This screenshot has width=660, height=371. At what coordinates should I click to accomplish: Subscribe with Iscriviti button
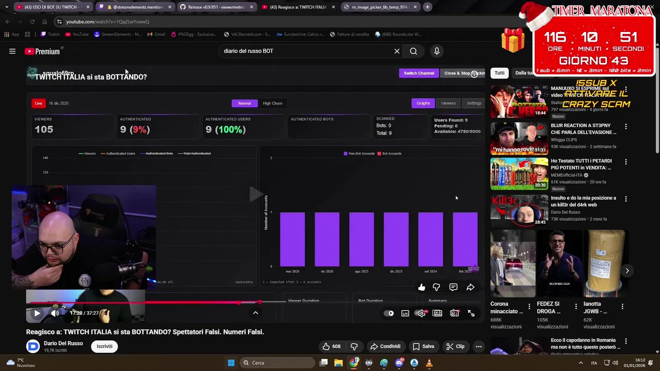(x=104, y=346)
